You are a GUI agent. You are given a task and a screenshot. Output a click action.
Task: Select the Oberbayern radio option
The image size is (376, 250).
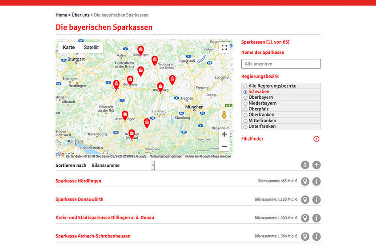(x=245, y=98)
